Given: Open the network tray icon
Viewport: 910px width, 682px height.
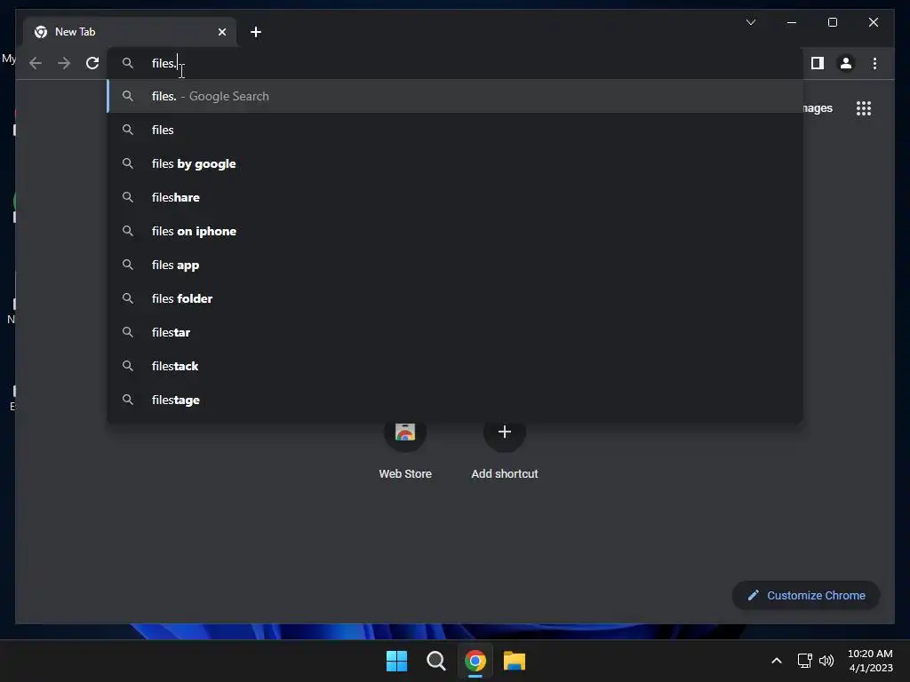Looking at the screenshot, I should [805, 661].
